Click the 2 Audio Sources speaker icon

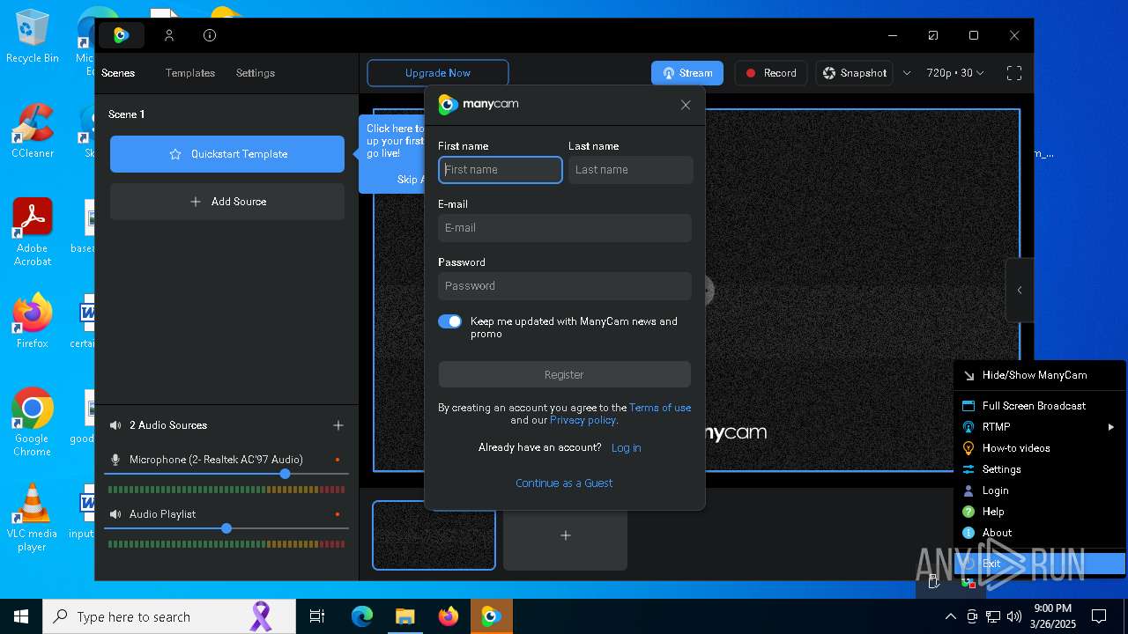coord(115,425)
